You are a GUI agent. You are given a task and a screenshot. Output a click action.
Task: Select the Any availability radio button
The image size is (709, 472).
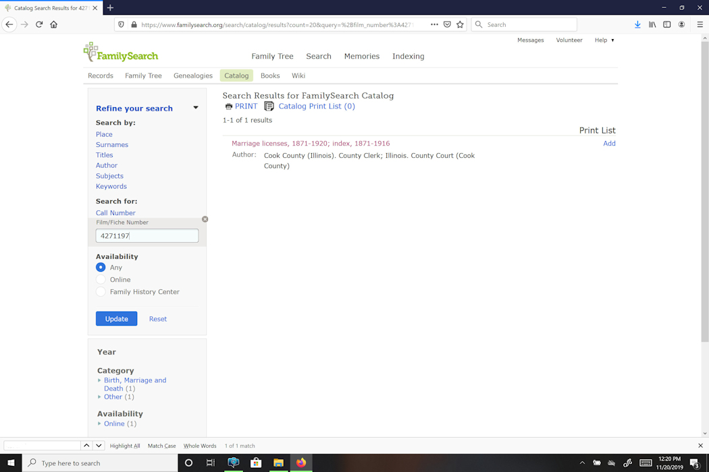point(101,268)
